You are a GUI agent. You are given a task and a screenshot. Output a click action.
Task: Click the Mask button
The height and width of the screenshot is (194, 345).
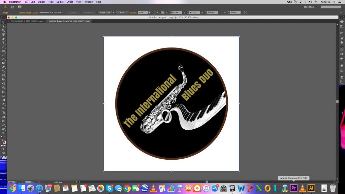122,12
